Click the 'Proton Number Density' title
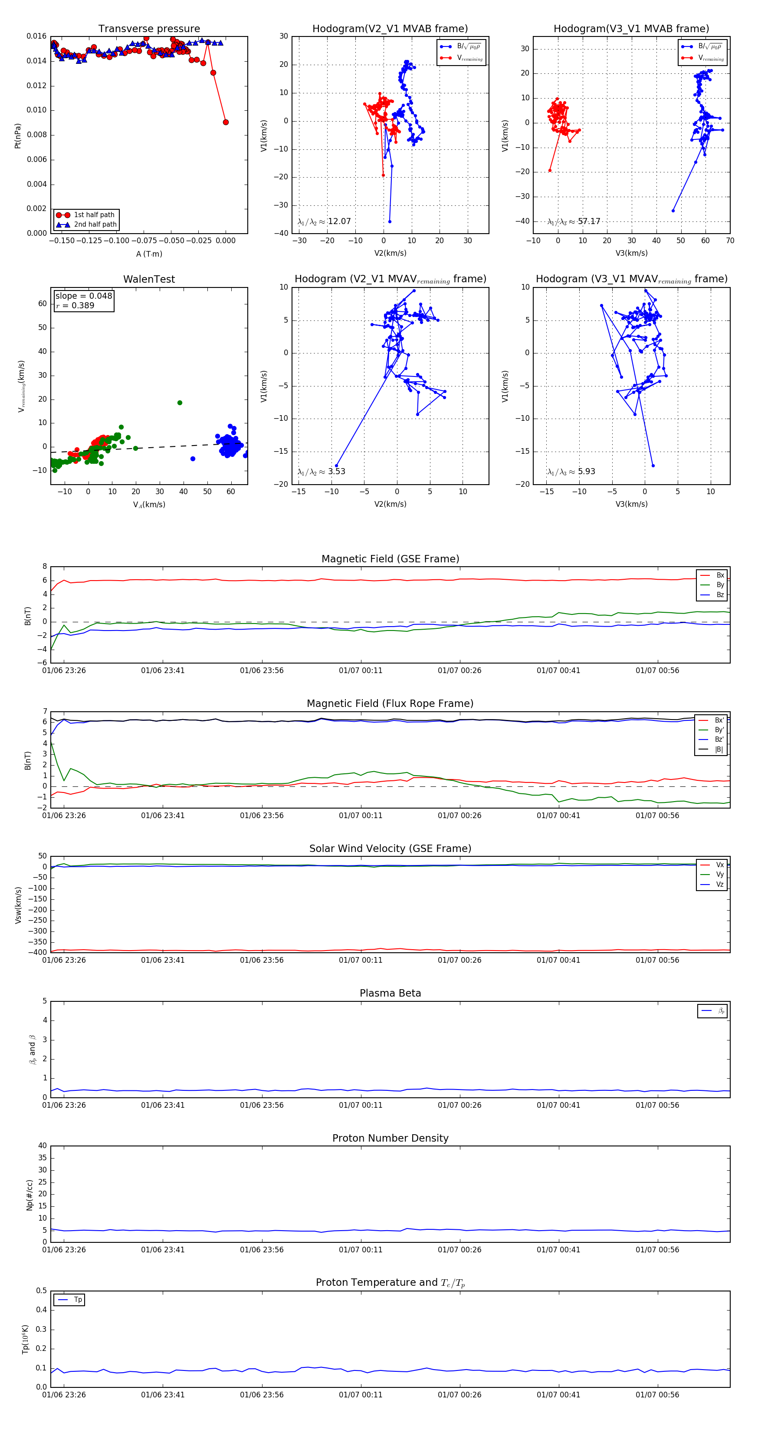The image size is (781, 1433). 390,1138
